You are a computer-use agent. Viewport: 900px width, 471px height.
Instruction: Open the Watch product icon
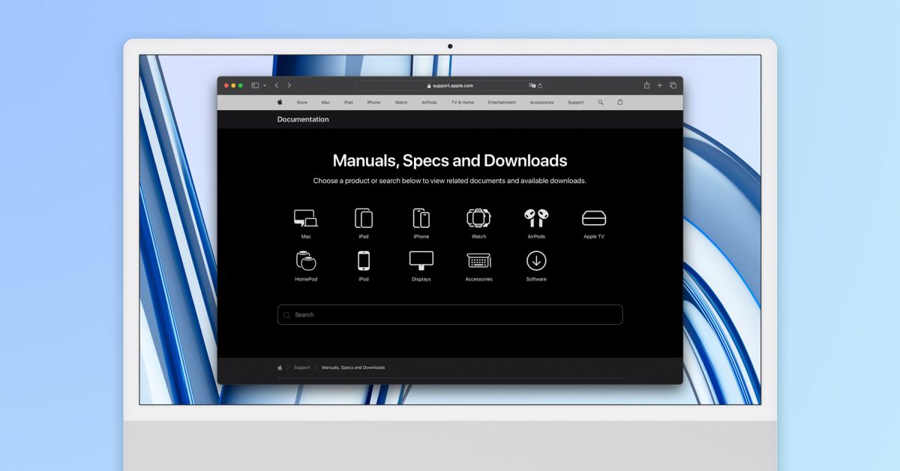479,218
